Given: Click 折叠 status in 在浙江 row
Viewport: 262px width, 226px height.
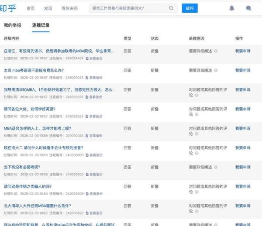Looking at the screenshot, I should [155, 51].
